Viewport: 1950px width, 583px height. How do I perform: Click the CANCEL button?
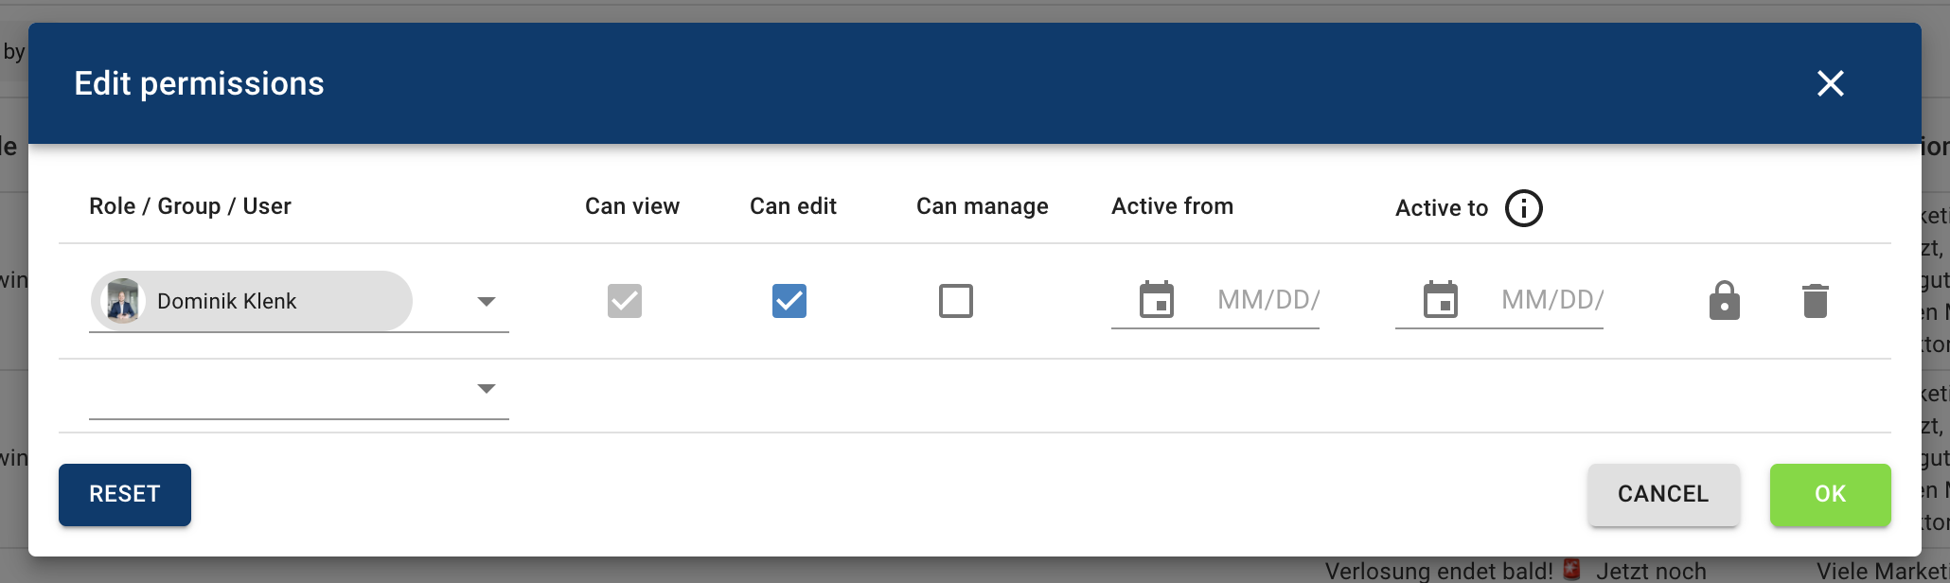pos(1663,494)
